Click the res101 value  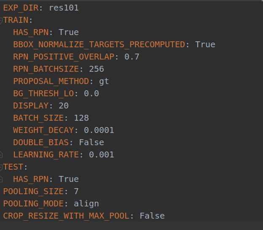click(64, 8)
